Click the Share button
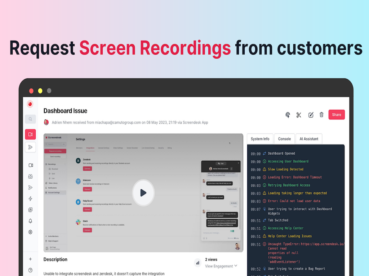Viewport: 369px width, 276px height. tap(336, 114)
